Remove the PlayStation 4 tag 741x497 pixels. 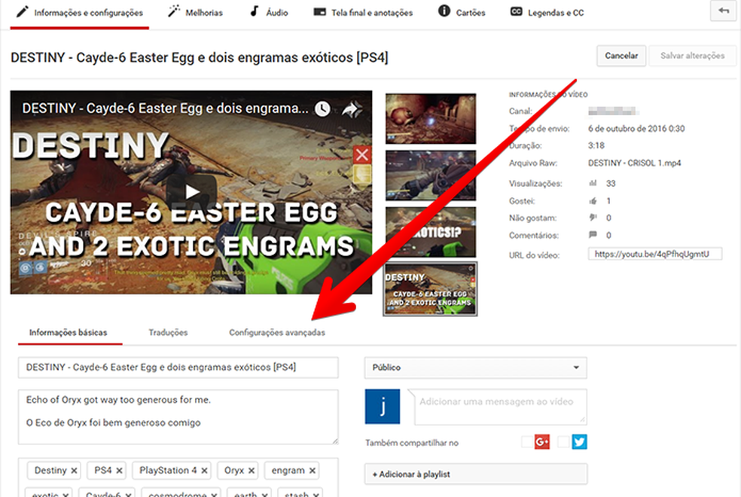point(204,471)
